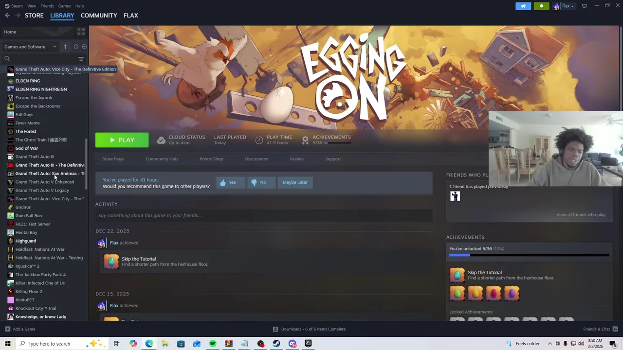Click the play time clock icon

click(x=259, y=140)
